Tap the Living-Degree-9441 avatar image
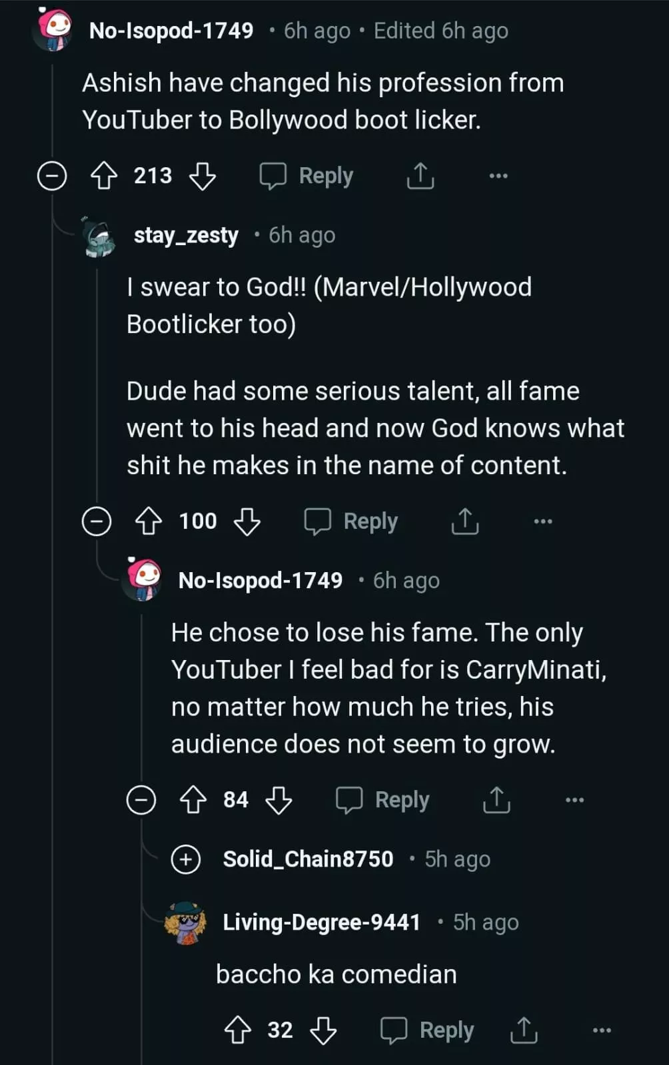This screenshot has width=669, height=1065. pyautogui.click(x=185, y=922)
